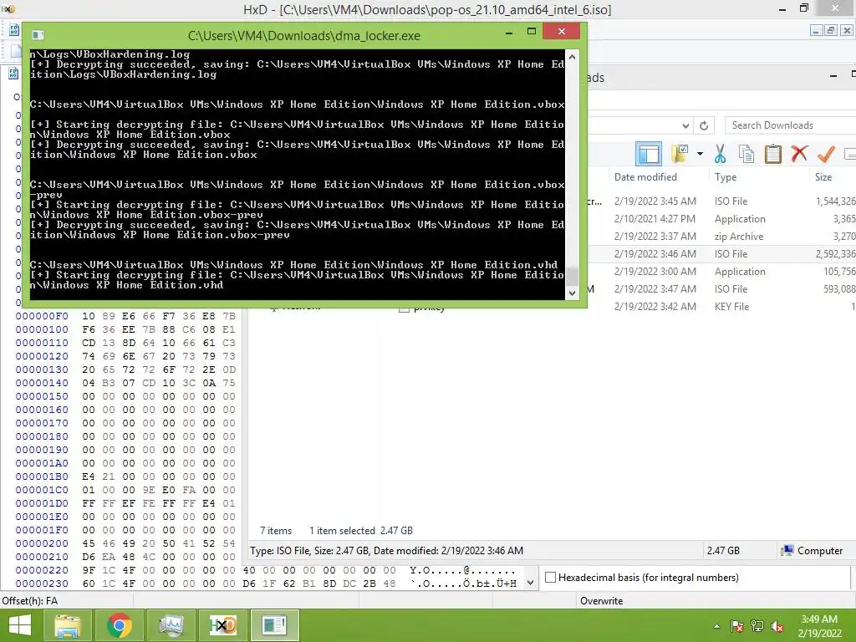Click hex offset 00000200 in HxD
The width and height of the screenshot is (856, 642).
42,543
